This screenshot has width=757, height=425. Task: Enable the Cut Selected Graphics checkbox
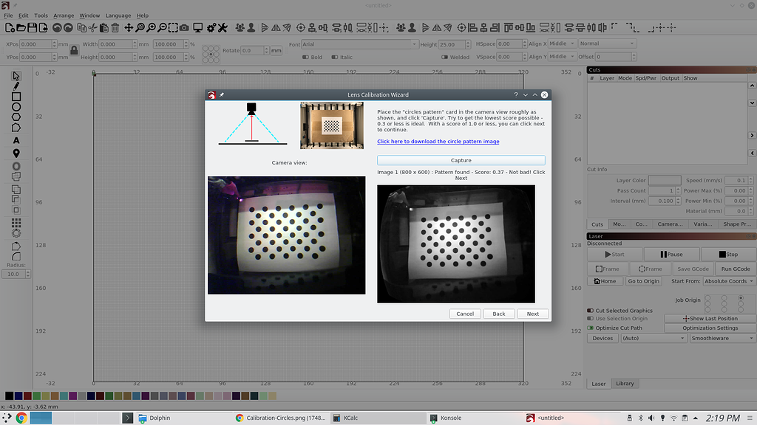pos(591,311)
